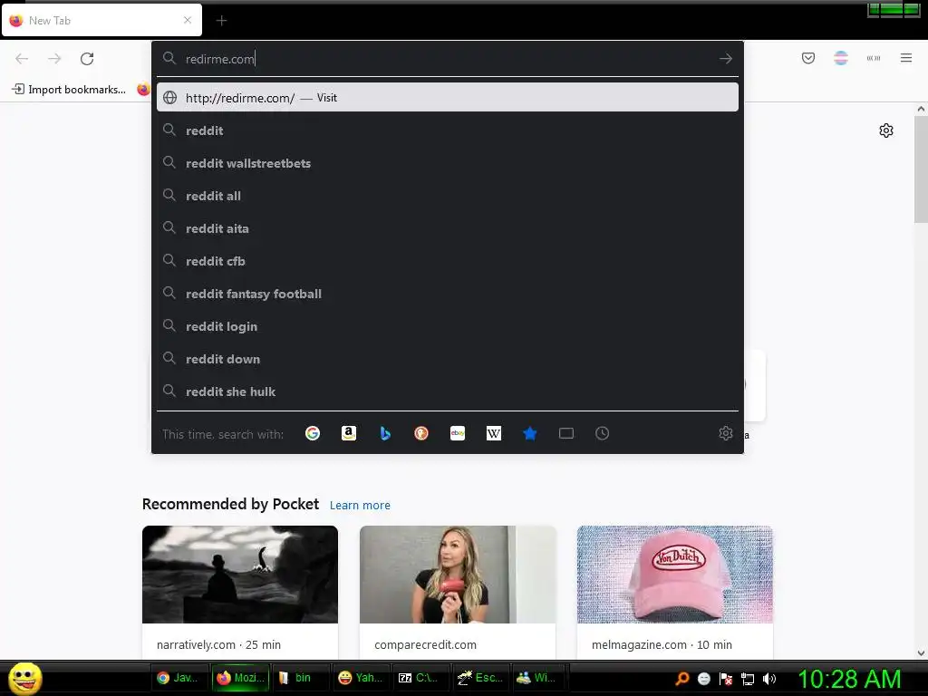Screen dimensions: 928x696
Task: Search this time with Bing
Action: click(x=385, y=433)
